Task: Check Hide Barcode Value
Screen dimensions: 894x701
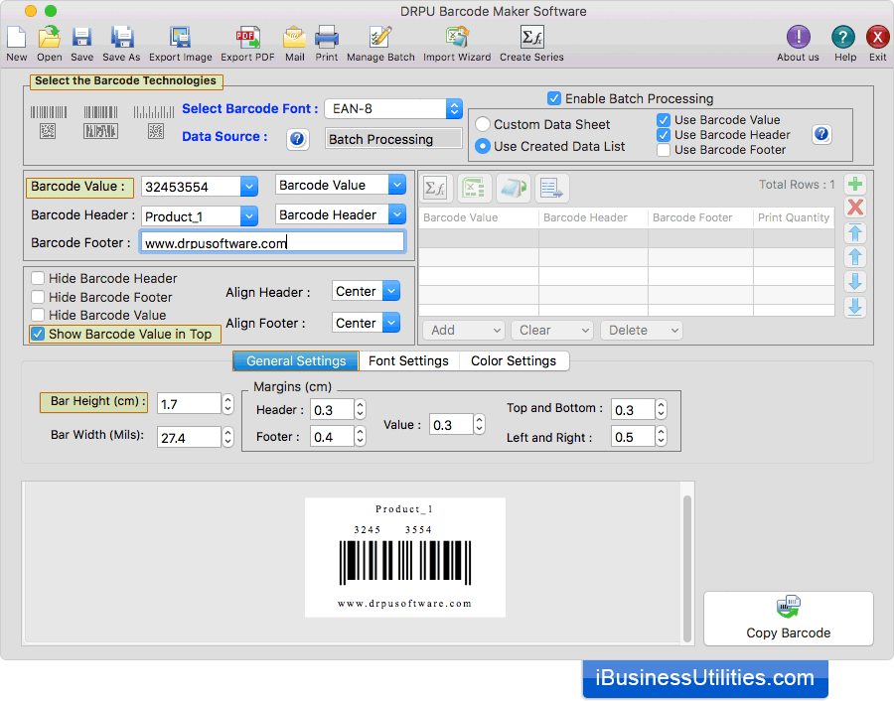Action: pos(38,315)
